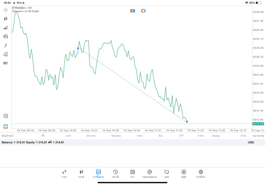Tap the red endpoint marker on the trendline
265x185 pixels.
(x=187, y=122)
